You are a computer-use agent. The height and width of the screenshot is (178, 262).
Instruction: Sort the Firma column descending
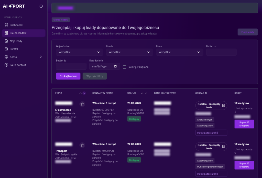click(84, 93)
